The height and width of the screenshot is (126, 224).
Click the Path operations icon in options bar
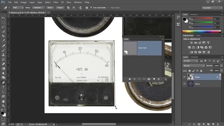(69, 8)
